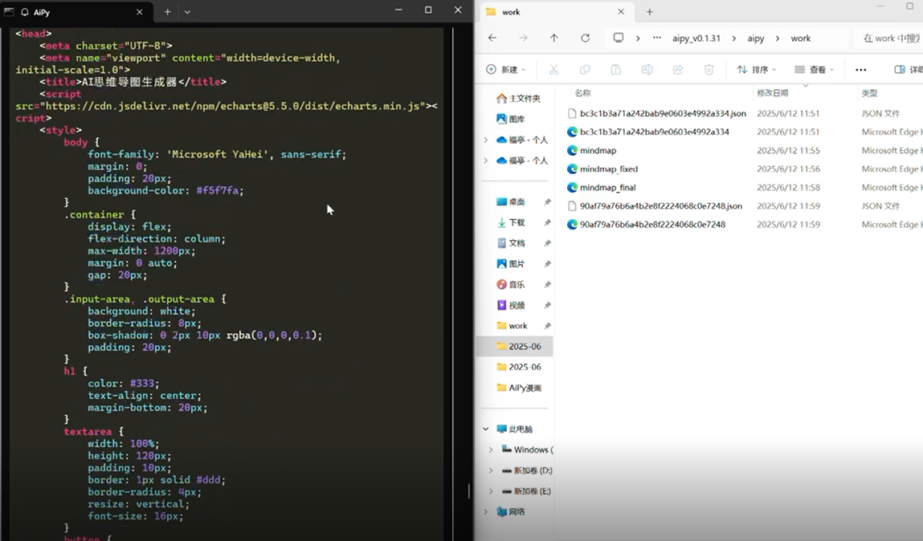Open the terminal tab dropdown chevron
Viewport: 923px width, 541px height.
pos(187,12)
